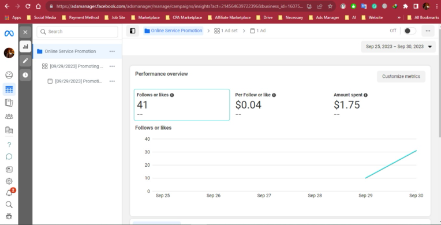Open notifications bell with badge
The width and height of the screenshot is (441, 225).
9,193
